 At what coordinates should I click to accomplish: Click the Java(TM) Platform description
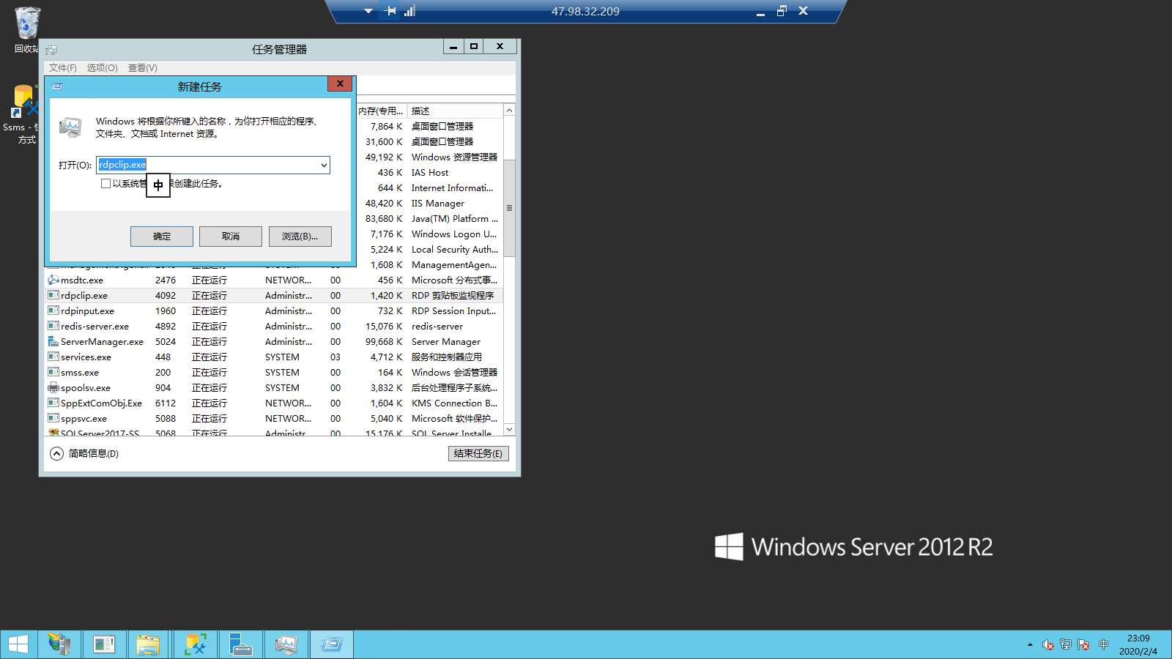pyautogui.click(x=454, y=218)
